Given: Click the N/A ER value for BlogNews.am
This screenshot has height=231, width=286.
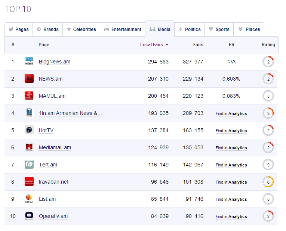Looking at the screenshot, I should point(231,62).
